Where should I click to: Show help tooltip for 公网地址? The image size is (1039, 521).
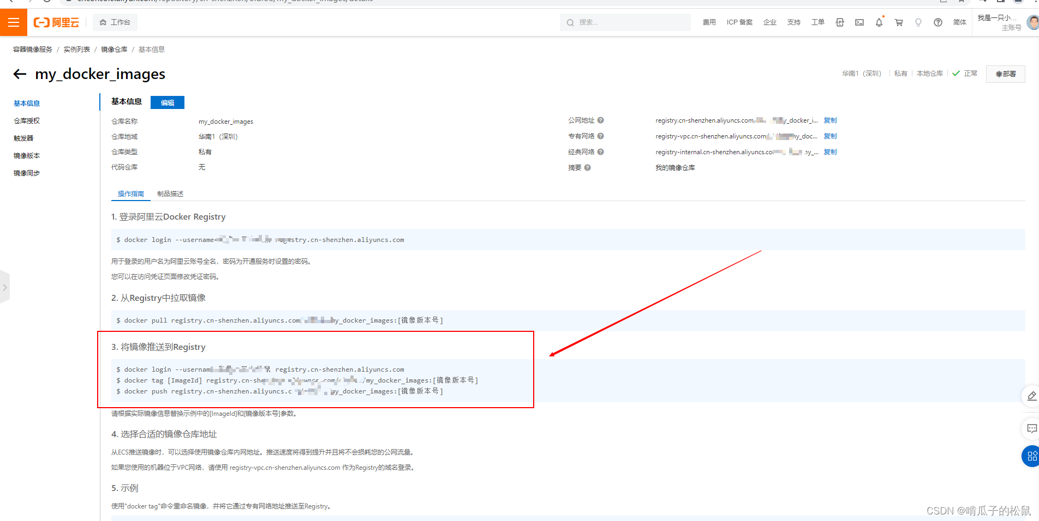(x=600, y=120)
